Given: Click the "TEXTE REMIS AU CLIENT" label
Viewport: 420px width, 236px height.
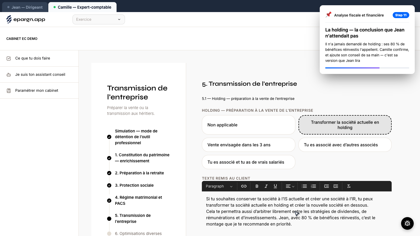Looking at the screenshot, I should coord(226,178).
